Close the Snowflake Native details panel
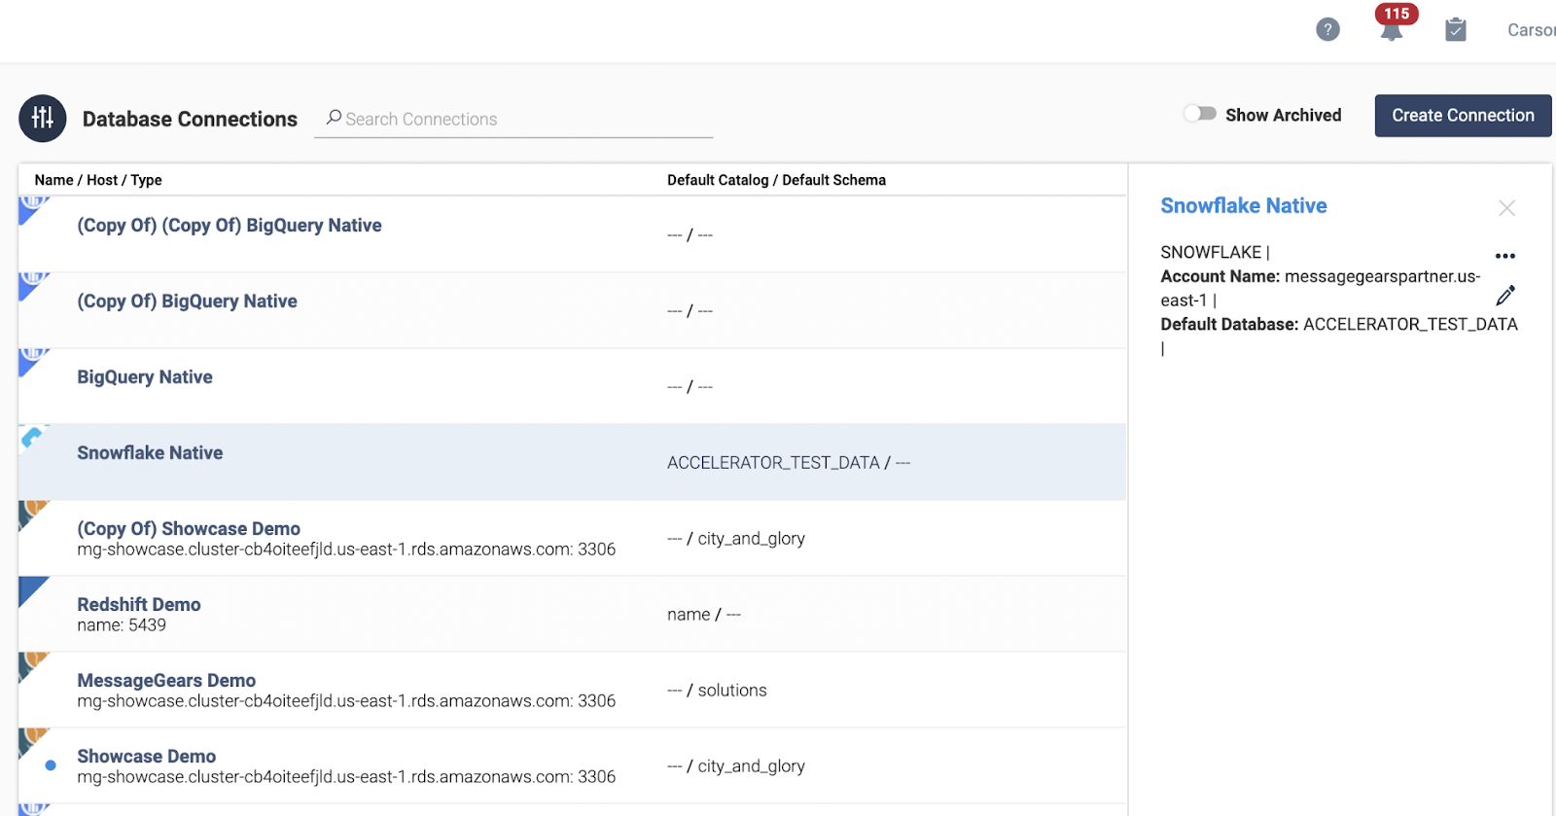Viewport: 1556px width, 816px height. pos(1506,208)
